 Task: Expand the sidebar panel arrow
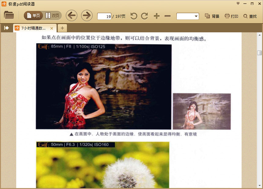[6, 28]
